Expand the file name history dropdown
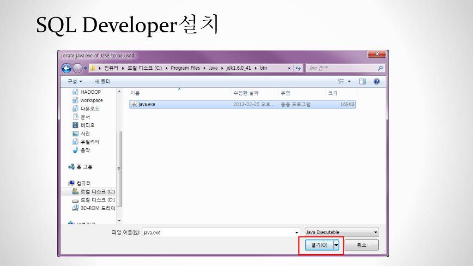Viewport: 473px width, 266px height. [x=297, y=233]
